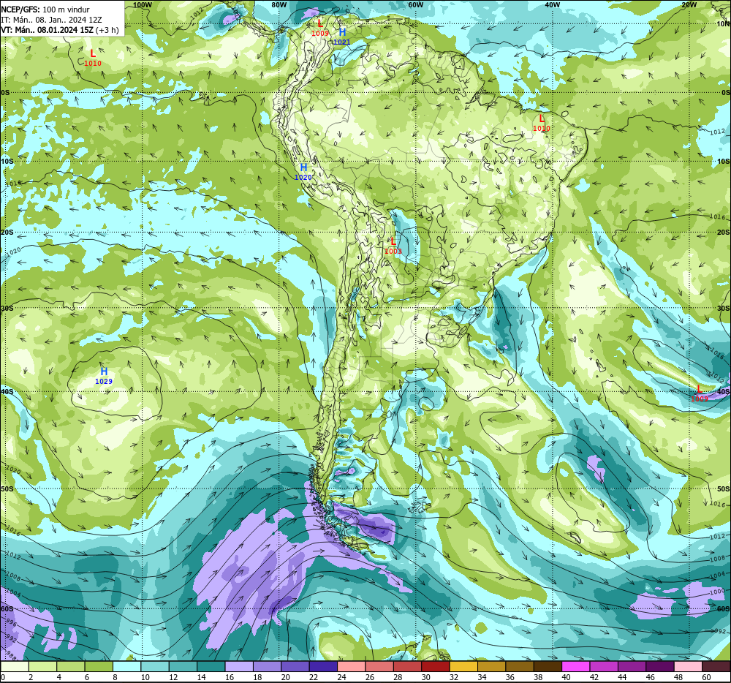Pick the dark red 30–32 legend swatch
Image resolution: width=731 pixels, height=683 pixels.
pos(436,666)
